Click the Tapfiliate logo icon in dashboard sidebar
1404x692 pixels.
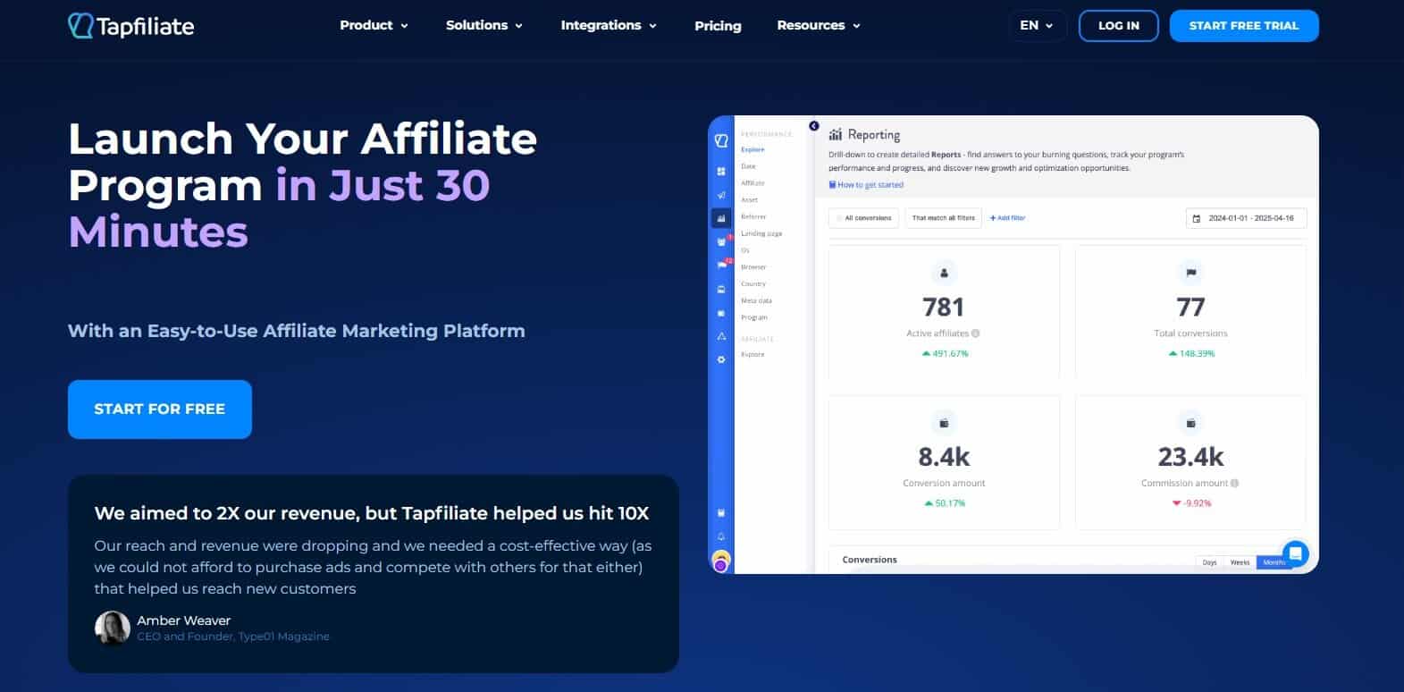[721, 140]
